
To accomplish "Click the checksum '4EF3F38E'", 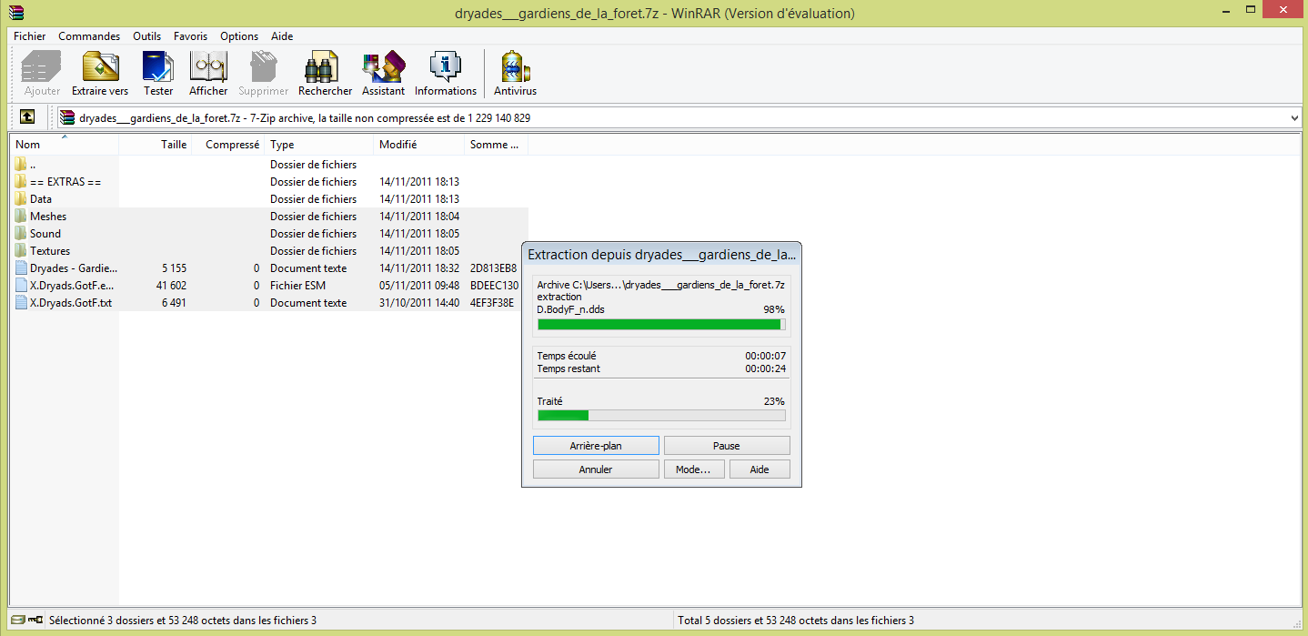I will [x=492, y=303].
